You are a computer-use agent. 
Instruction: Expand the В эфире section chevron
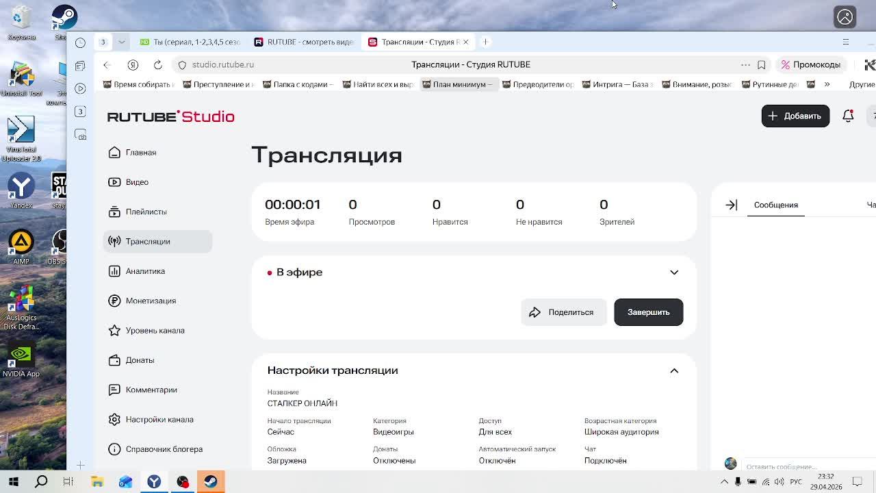click(x=674, y=273)
